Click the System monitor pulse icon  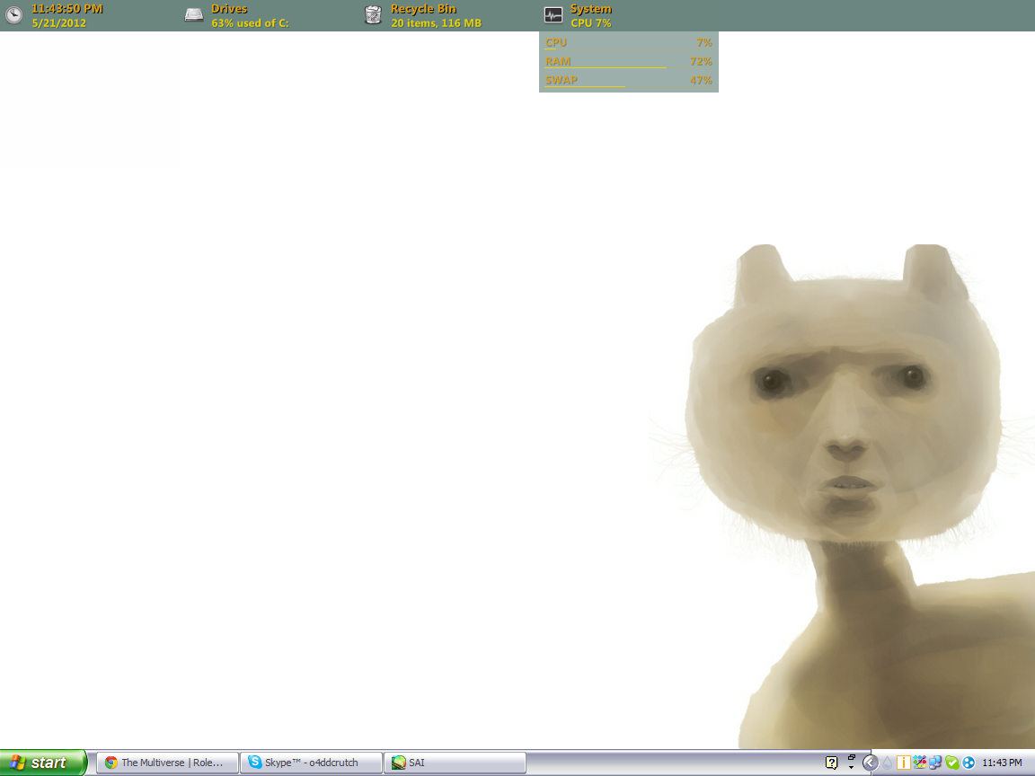pos(553,14)
